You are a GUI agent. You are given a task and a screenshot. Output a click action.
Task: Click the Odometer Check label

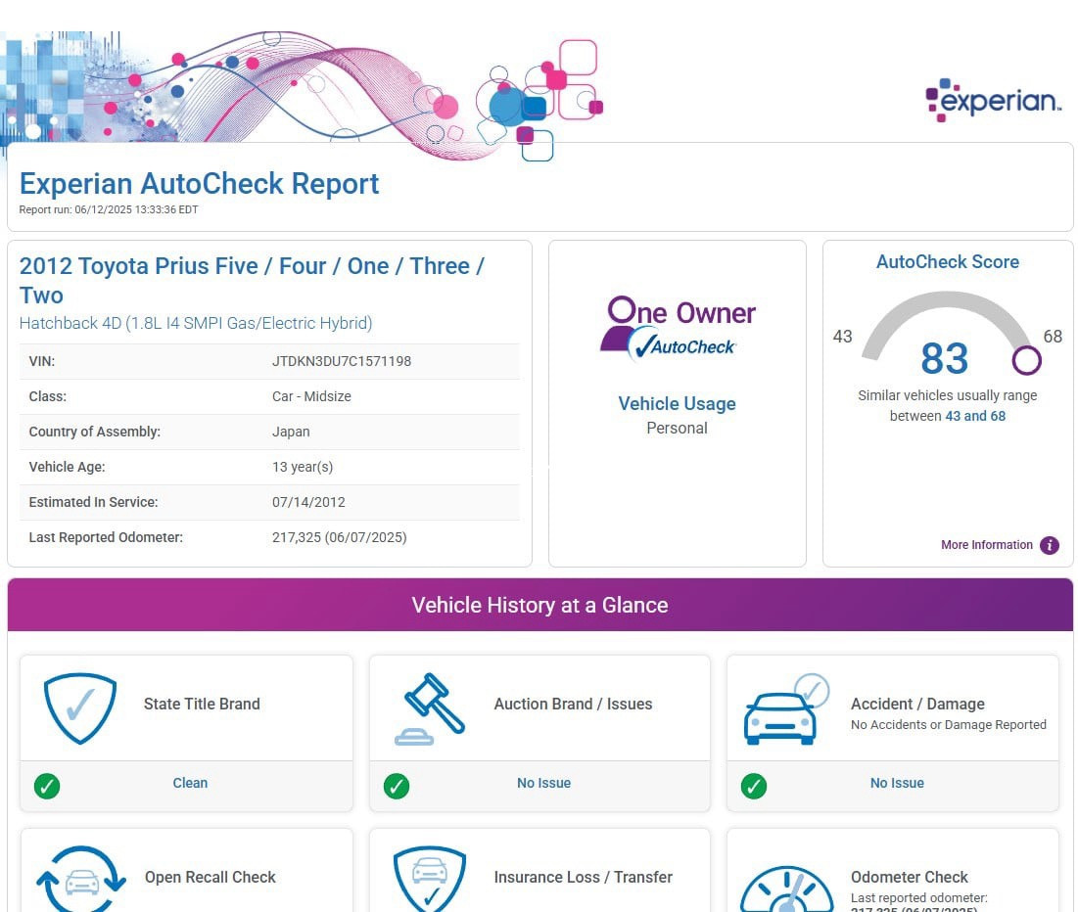click(x=910, y=877)
